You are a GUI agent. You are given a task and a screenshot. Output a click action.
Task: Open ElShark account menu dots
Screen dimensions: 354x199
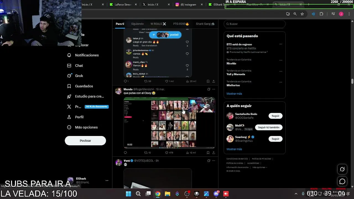coord(107,180)
